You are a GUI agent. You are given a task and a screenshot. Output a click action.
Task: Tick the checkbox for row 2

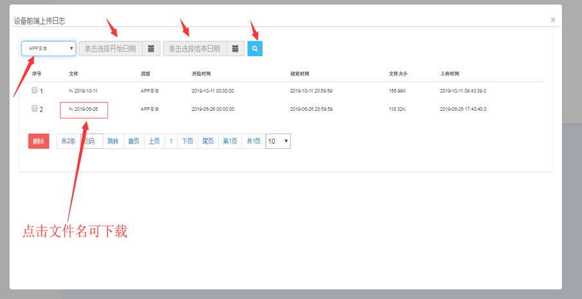pos(35,109)
